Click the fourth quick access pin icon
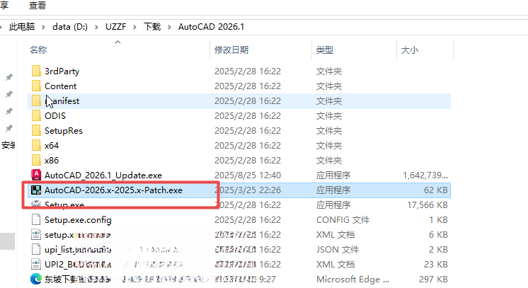The image size is (528, 288). pos(8,128)
